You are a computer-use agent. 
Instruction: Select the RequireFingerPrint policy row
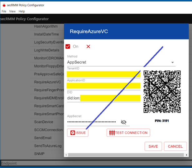click(47, 90)
